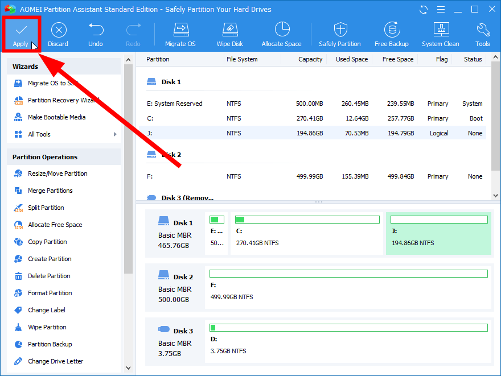This screenshot has height=376, width=501.
Task: Sort by the Status column header
Action: point(473,59)
